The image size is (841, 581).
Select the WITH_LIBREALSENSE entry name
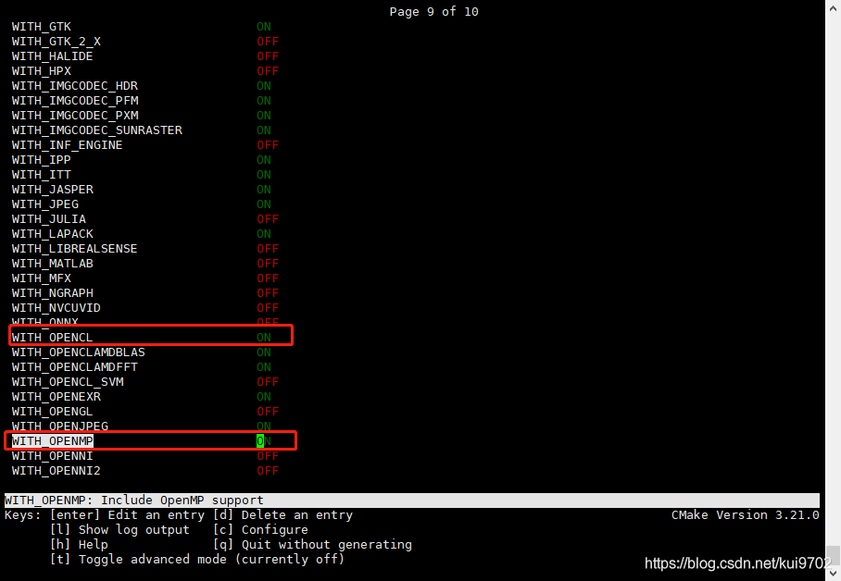[74, 249]
